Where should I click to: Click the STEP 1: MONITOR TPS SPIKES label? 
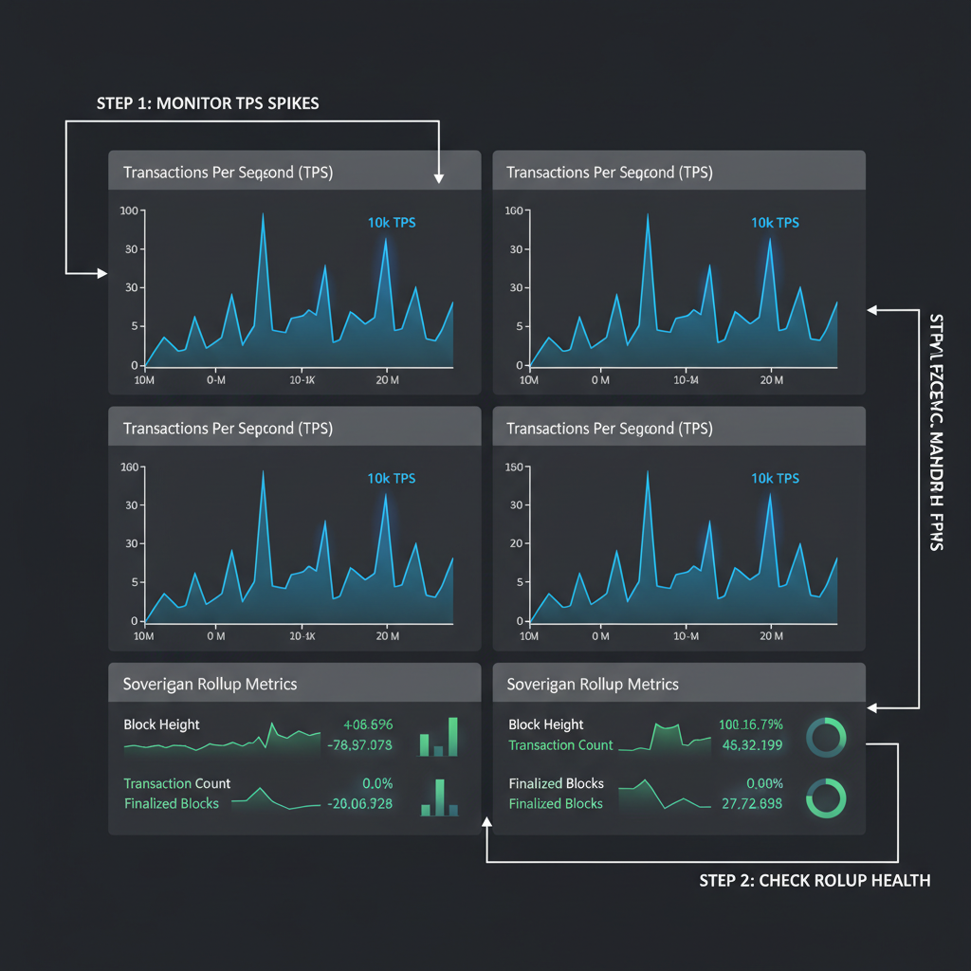tap(207, 103)
